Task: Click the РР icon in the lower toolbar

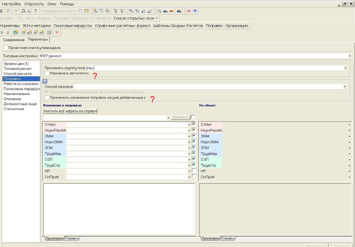Action: click(35, 33)
